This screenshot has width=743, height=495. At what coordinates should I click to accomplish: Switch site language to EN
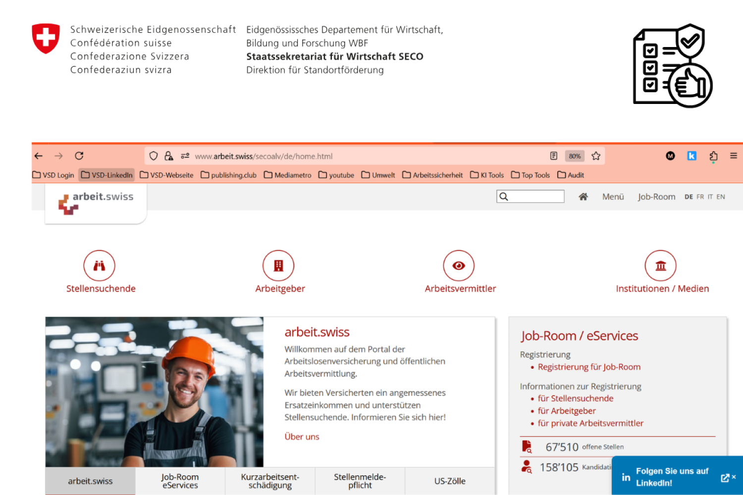point(721,197)
